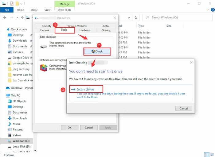Go up one folder level arrow

22,17
